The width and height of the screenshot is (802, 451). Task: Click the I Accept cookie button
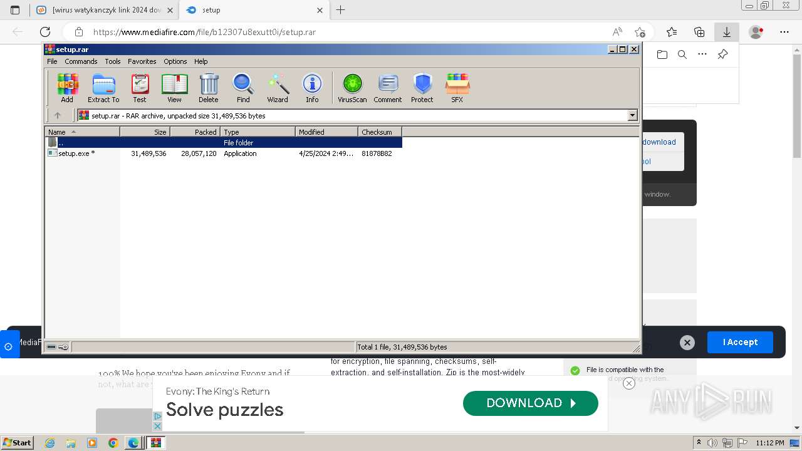tap(740, 342)
